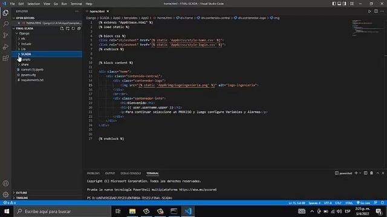
Task: Switch to the OUTPUT panel tab
Action: [x=110, y=174]
